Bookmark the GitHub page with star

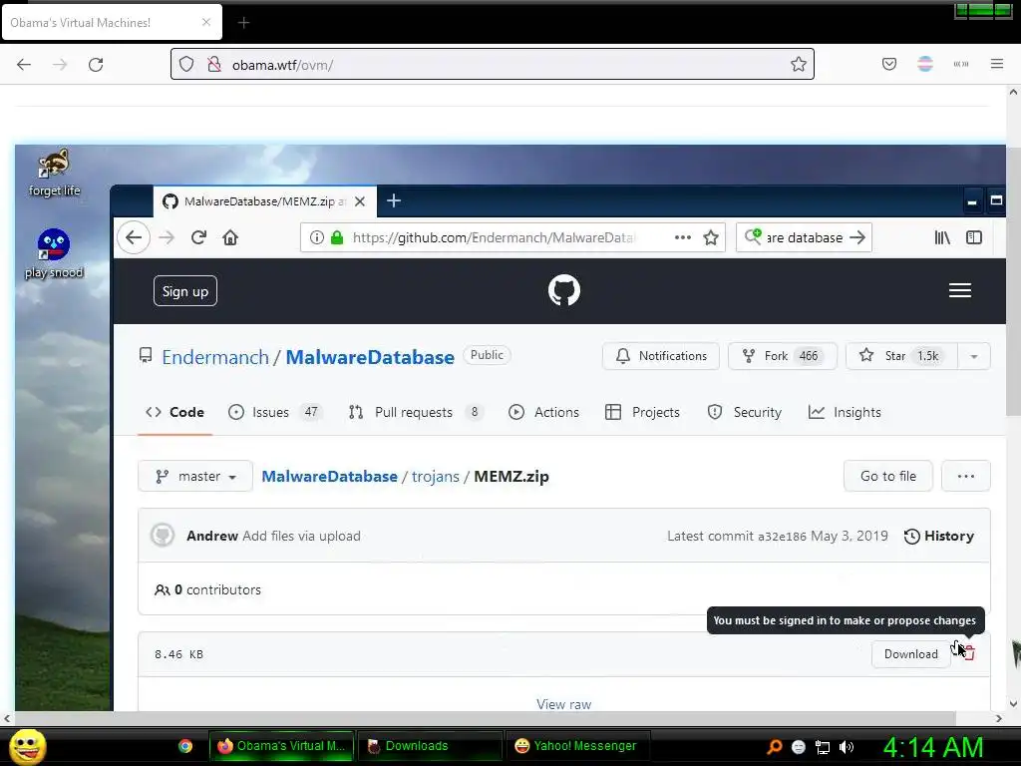pyautogui.click(x=710, y=237)
